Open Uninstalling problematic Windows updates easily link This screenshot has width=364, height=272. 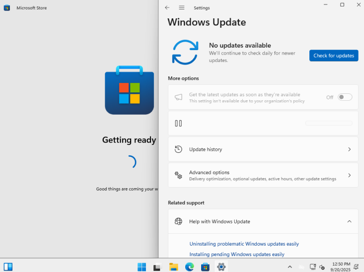[x=244, y=244]
